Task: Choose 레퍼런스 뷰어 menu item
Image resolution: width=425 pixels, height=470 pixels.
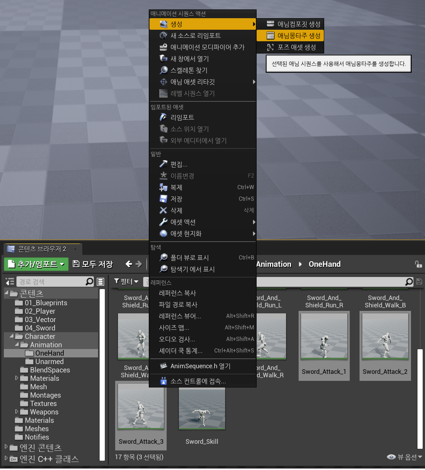Action: tap(203, 316)
